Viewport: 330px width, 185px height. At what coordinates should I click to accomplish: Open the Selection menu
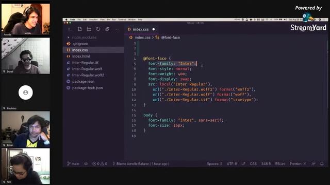pos(93,20)
